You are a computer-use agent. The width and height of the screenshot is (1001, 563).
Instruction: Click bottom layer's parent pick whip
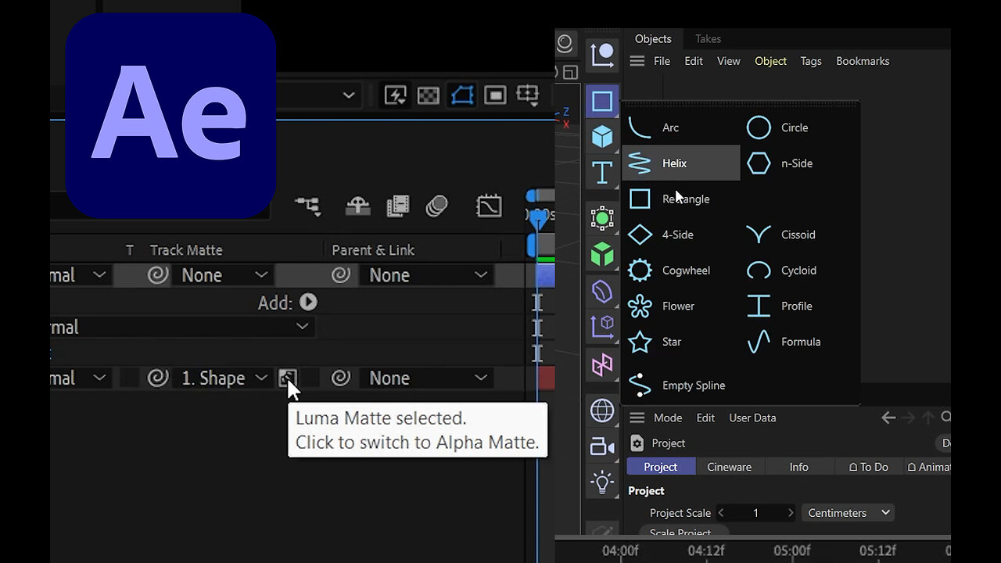tap(340, 378)
